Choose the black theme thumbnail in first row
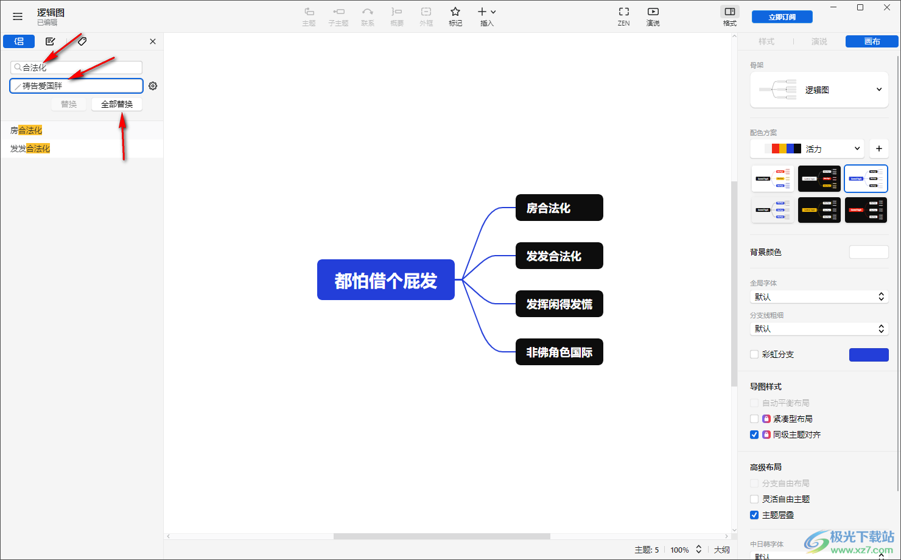The height and width of the screenshot is (560, 901). pos(819,178)
